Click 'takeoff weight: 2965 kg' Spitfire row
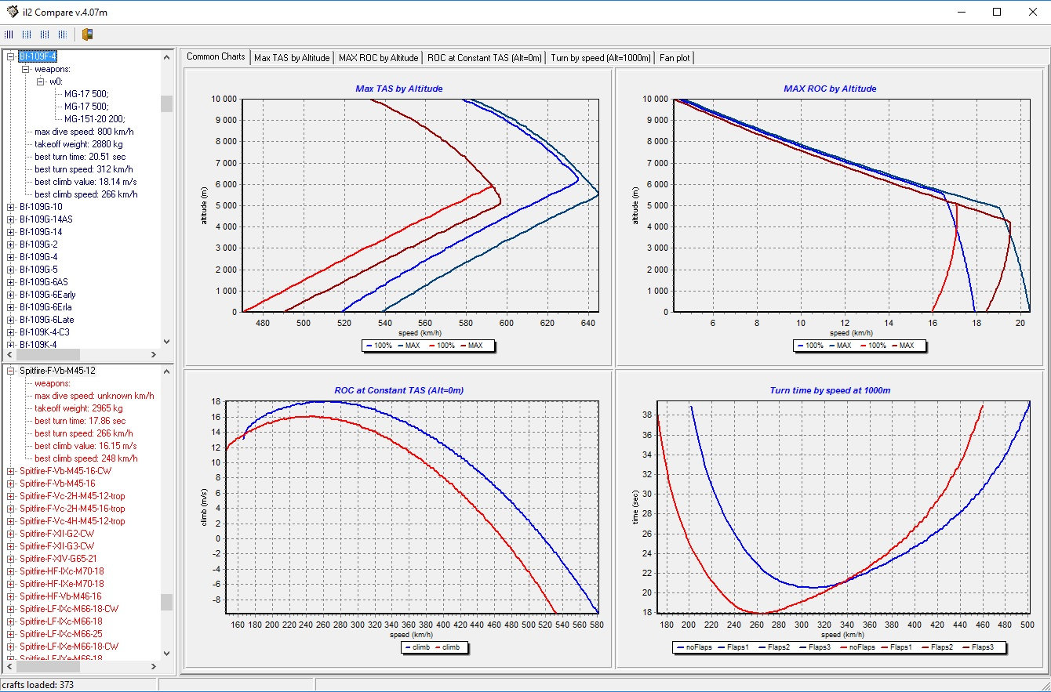Screen dimensions: 1051x692 78,408
